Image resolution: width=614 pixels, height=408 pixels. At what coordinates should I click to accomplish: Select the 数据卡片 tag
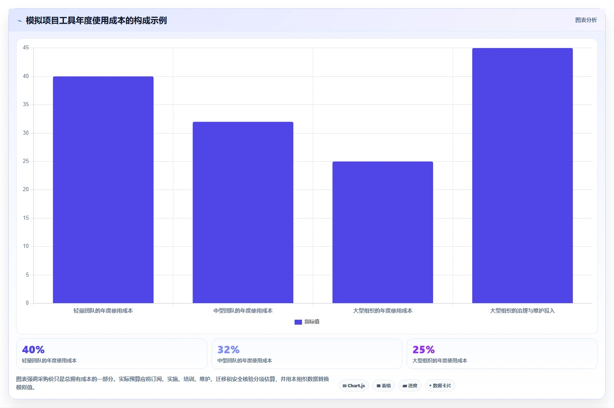tap(440, 386)
